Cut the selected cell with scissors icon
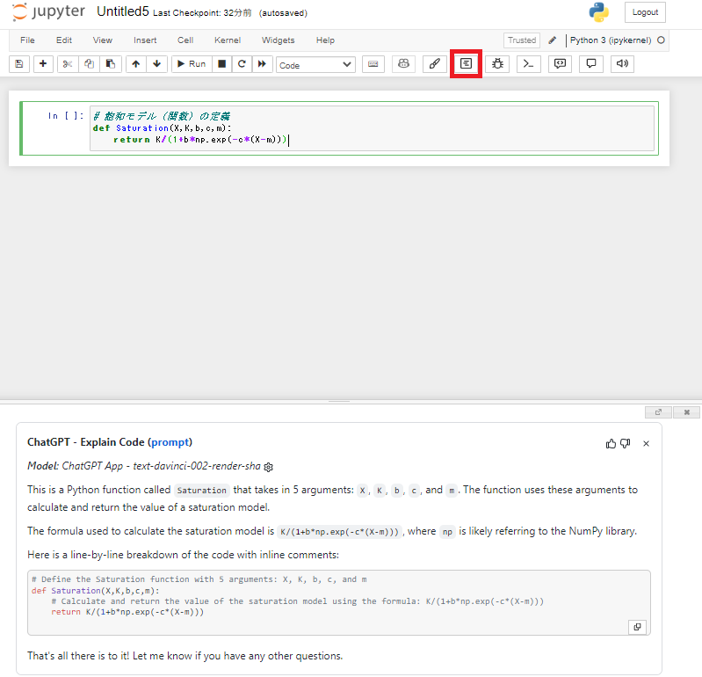The image size is (702, 677). pos(68,64)
